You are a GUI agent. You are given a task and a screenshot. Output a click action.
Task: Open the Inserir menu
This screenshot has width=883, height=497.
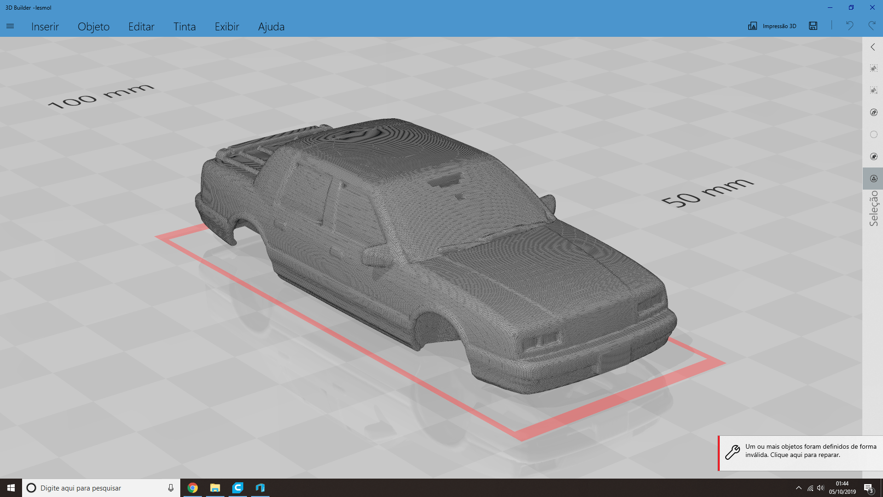pos(45,27)
